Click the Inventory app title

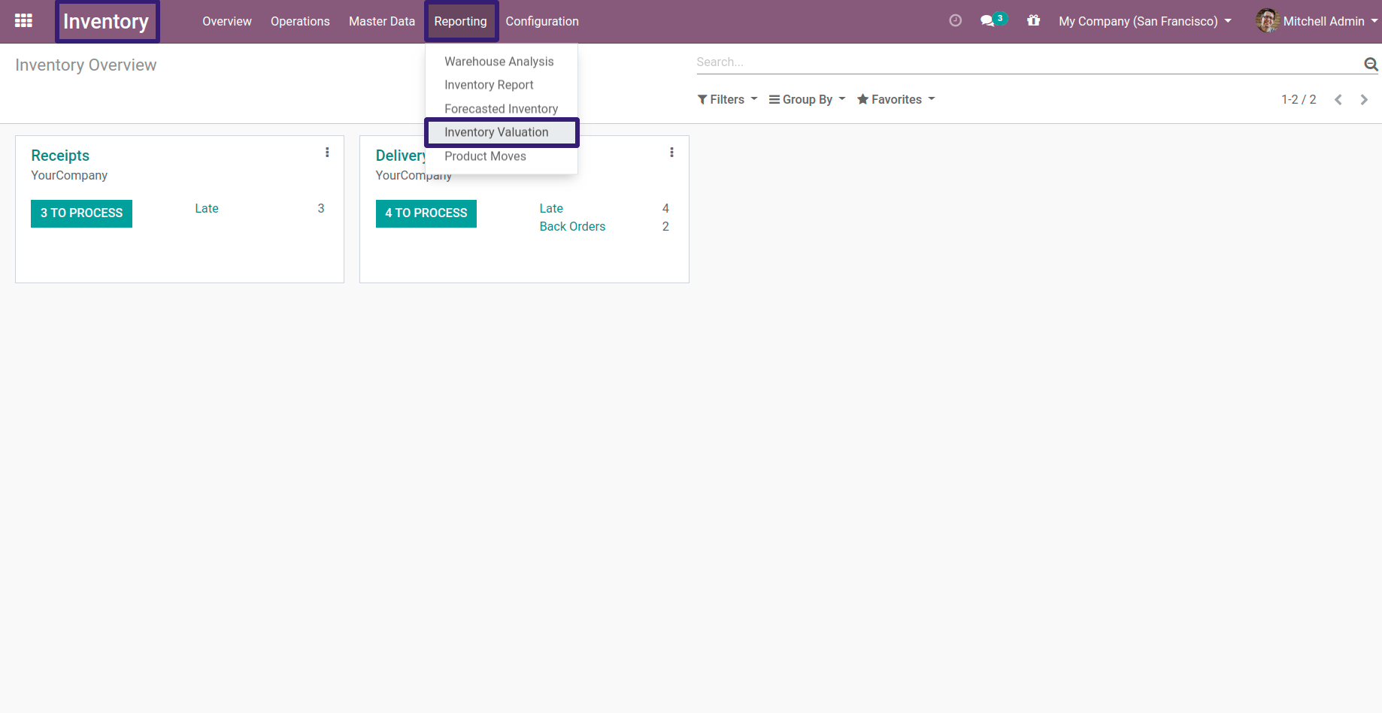click(106, 21)
